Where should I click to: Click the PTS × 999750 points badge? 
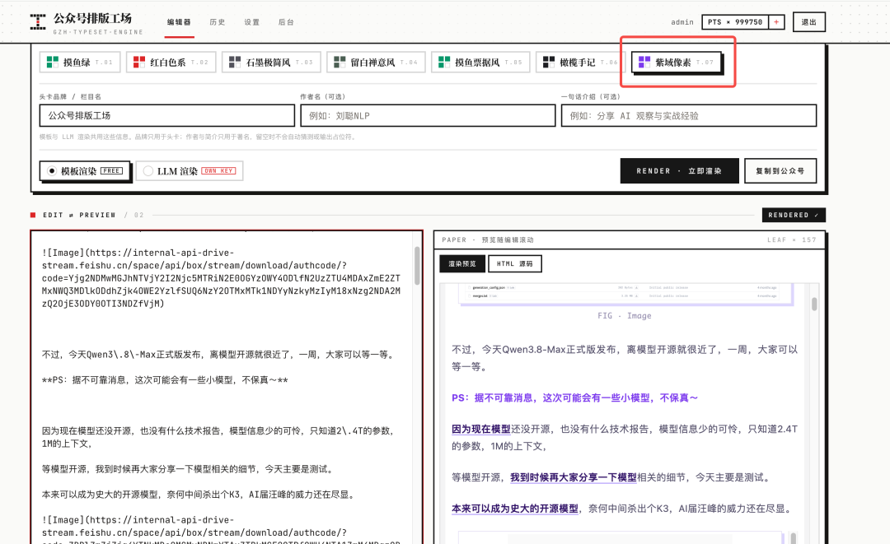pos(735,22)
